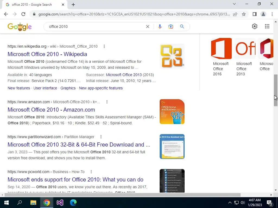The height and width of the screenshot is (208, 278).
Task: Open Google quick settings gear
Action: [255, 26]
